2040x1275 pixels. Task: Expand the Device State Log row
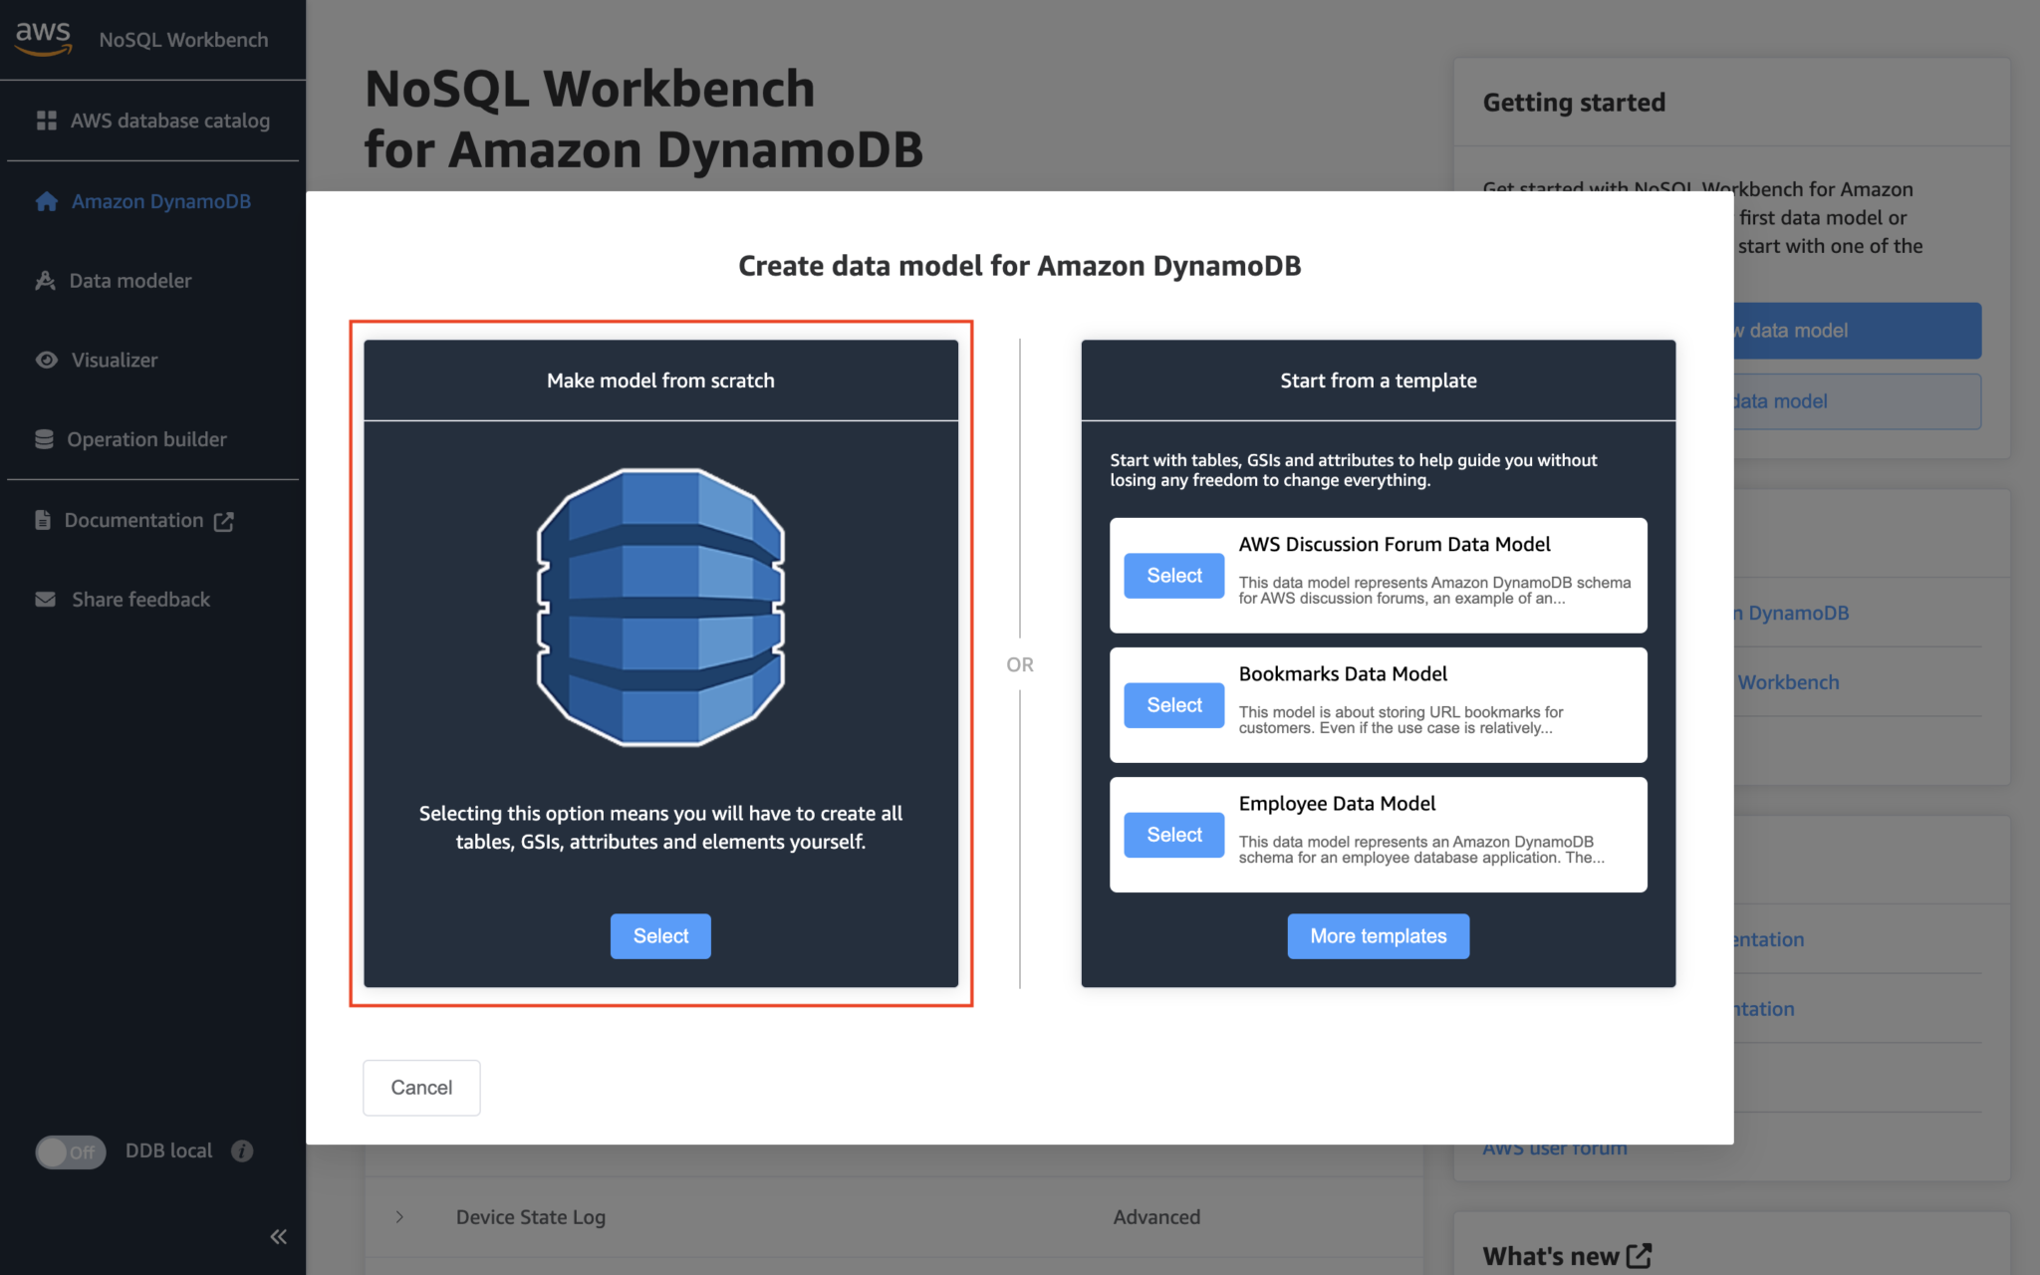tap(398, 1216)
